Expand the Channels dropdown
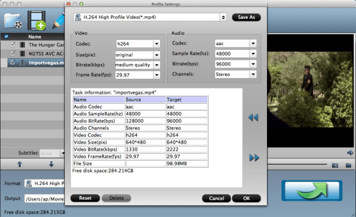This screenshot has width=356, height=217. [253, 74]
